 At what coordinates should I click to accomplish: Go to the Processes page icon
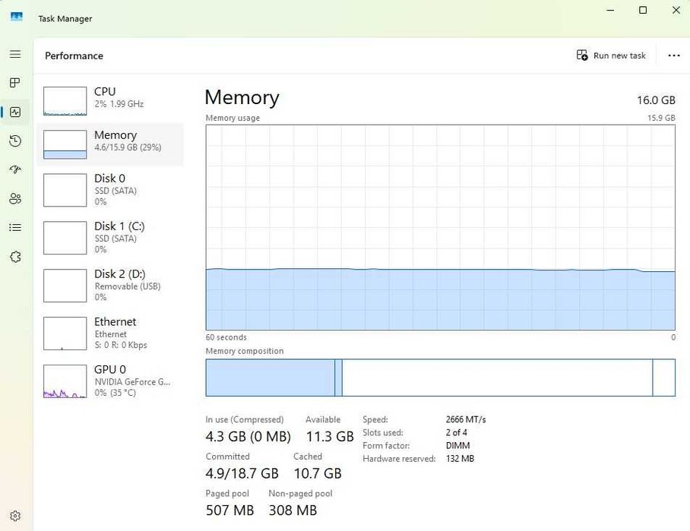point(15,83)
